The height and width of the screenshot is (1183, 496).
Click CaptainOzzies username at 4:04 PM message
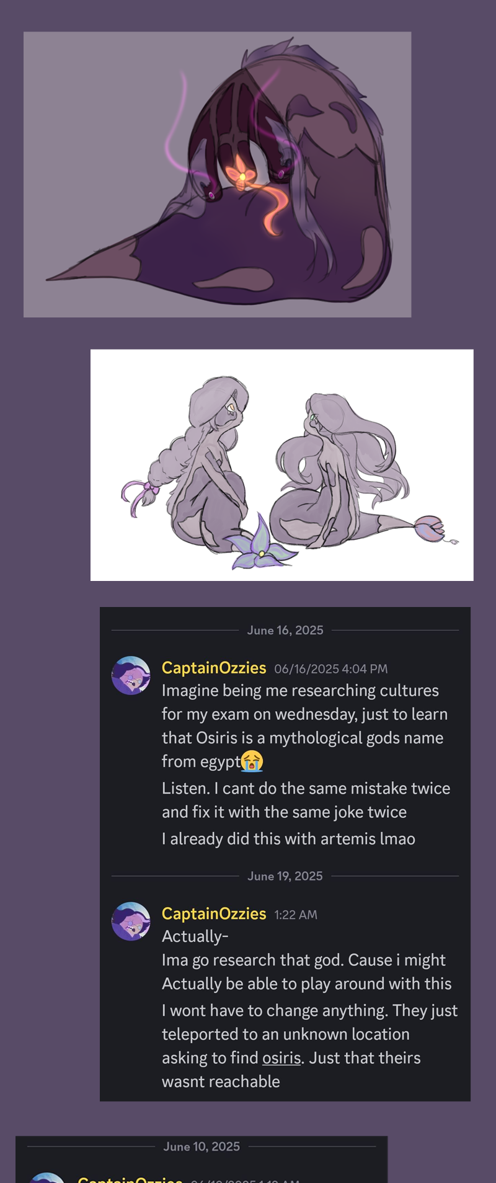[x=214, y=668]
